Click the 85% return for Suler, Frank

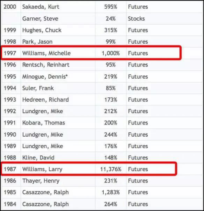(x=111, y=88)
